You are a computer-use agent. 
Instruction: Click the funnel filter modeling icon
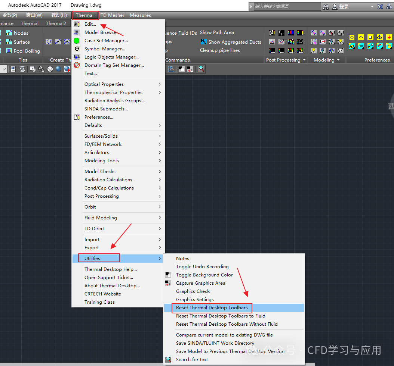[341, 51]
